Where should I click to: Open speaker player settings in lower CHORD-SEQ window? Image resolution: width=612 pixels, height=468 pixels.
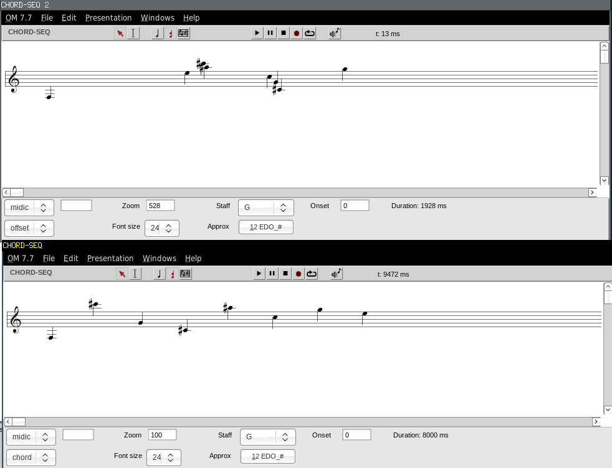(337, 274)
